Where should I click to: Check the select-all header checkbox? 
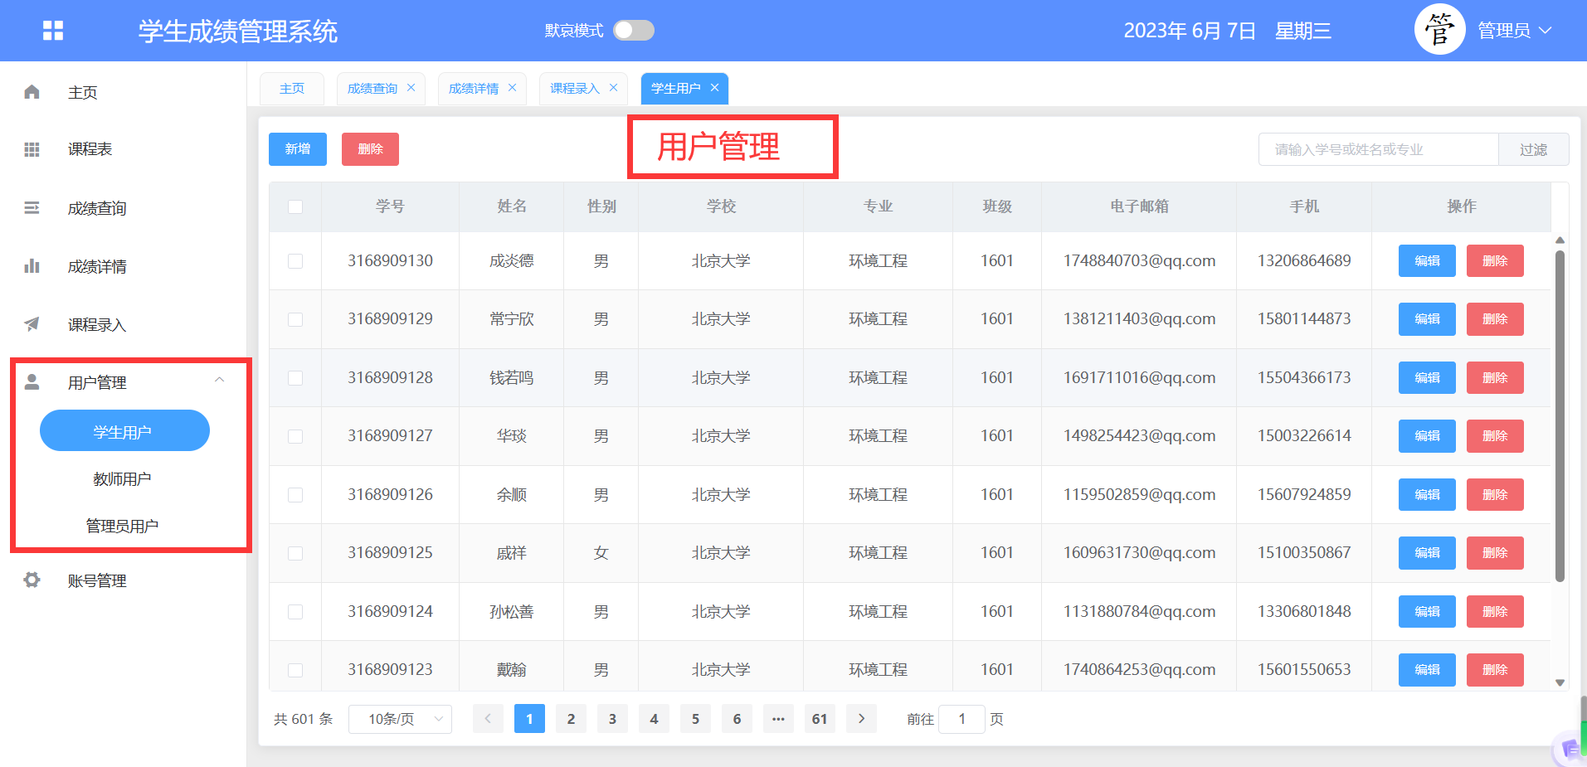[295, 206]
